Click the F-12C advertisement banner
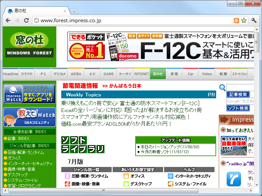This screenshot has height=196, width=262. click(160, 46)
